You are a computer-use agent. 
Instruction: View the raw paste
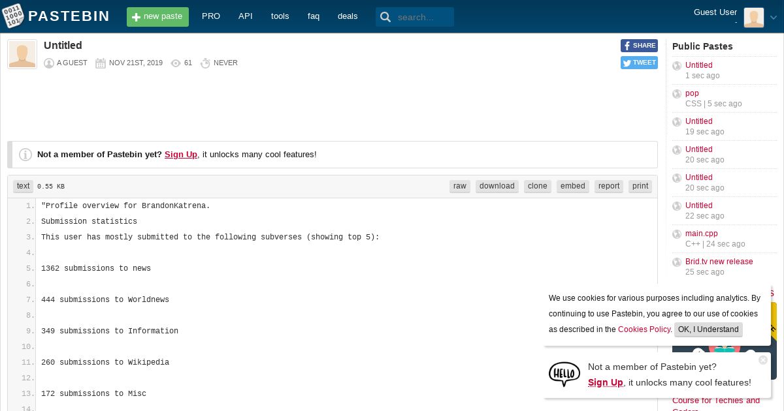point(460,186)
